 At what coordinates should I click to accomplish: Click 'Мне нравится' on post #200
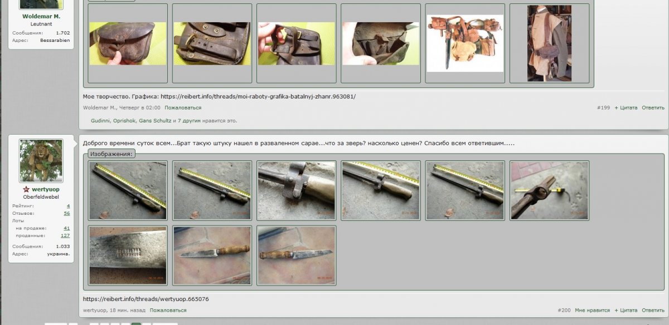(x=592, y=310)
